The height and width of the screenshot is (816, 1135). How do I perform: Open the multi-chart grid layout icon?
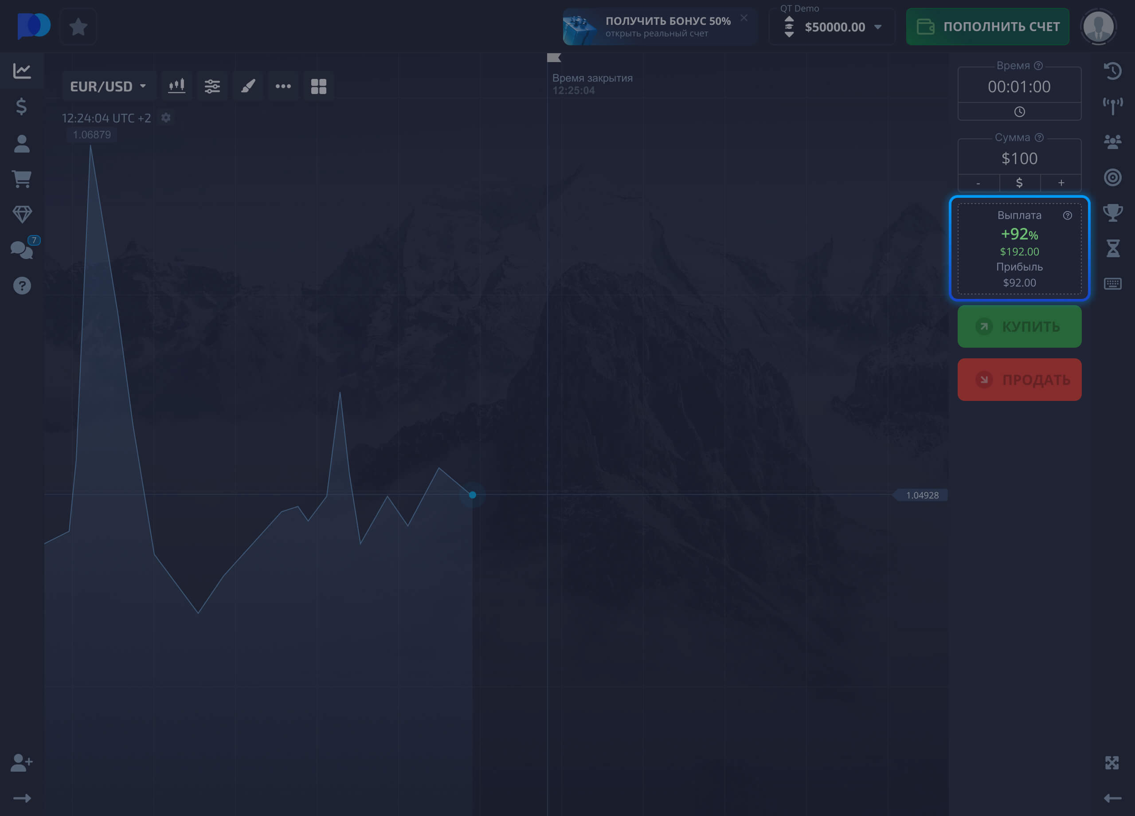318,86
